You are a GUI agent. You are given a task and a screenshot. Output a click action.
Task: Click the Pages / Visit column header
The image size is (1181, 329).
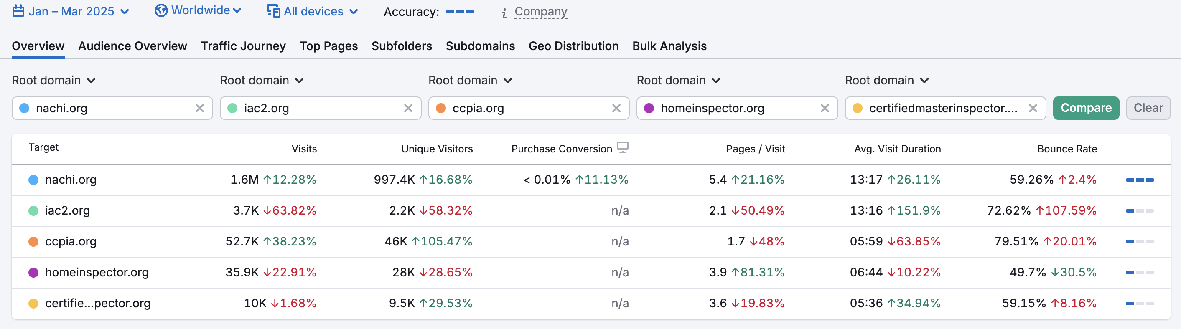pyautogui.click(x=756, y=149)
